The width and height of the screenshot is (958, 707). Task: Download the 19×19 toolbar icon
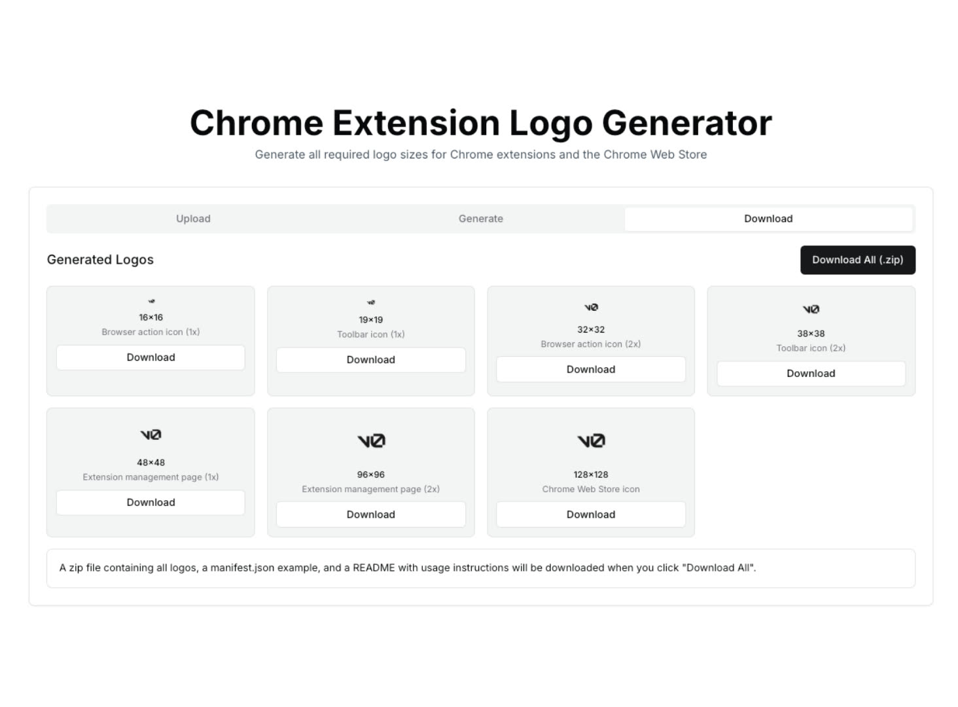point(371,360)
